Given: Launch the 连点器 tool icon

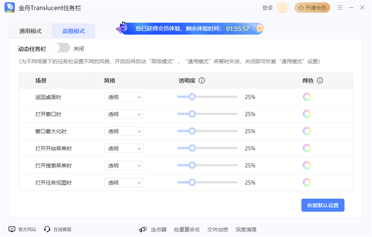Looking at the screenshot, I should click(x=143, y=230).
